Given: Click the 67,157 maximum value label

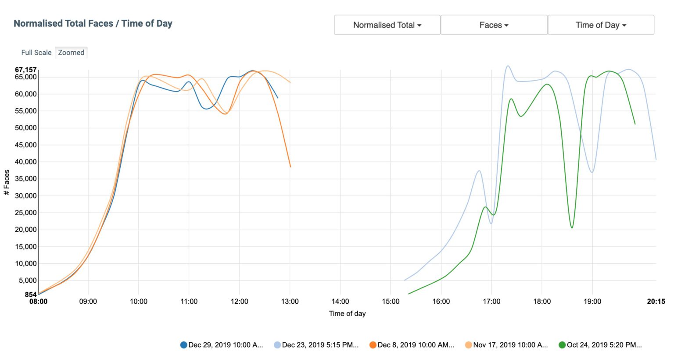Looking at the screenshot, I should pyautogui.click(x=25, y=70).
